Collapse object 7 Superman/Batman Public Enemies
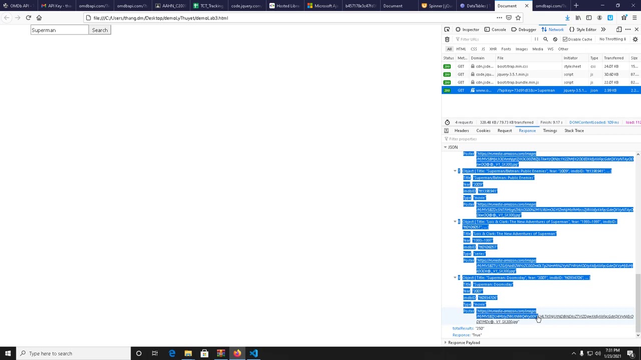The image size is (641, 360). coord(455,171)
